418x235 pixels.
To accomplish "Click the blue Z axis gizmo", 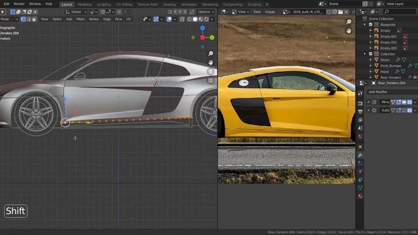I will coord(202,28).
